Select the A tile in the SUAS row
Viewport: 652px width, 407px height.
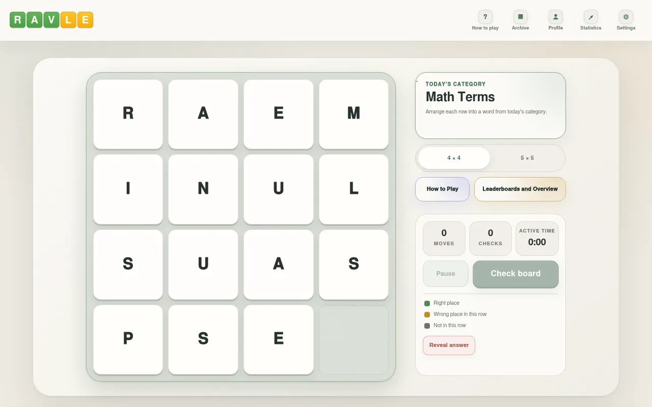279,265
